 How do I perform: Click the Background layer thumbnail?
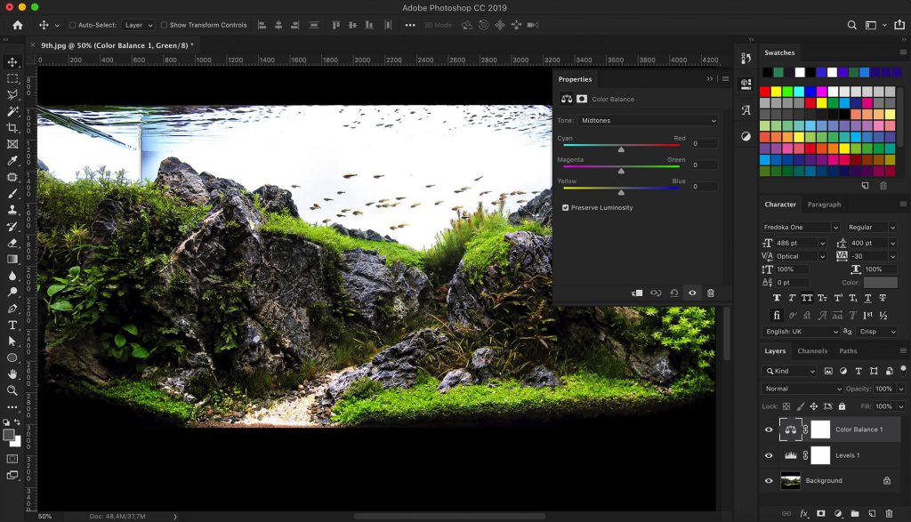coord(792,480)
